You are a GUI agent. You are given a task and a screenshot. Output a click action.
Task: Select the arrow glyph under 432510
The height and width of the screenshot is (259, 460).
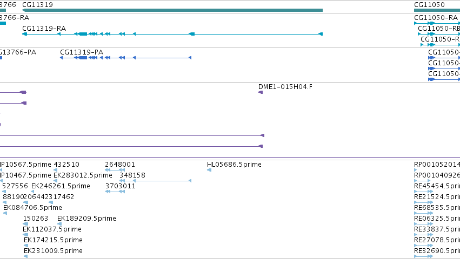[x=56, y=170]
